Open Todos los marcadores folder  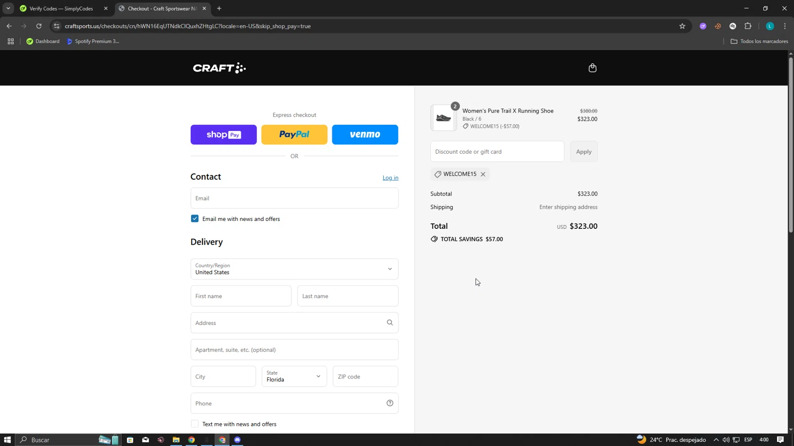click(759, 41)
